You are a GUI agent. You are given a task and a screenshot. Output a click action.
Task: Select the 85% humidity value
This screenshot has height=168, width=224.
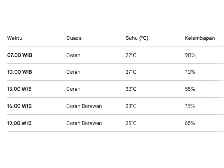[190, 123]
